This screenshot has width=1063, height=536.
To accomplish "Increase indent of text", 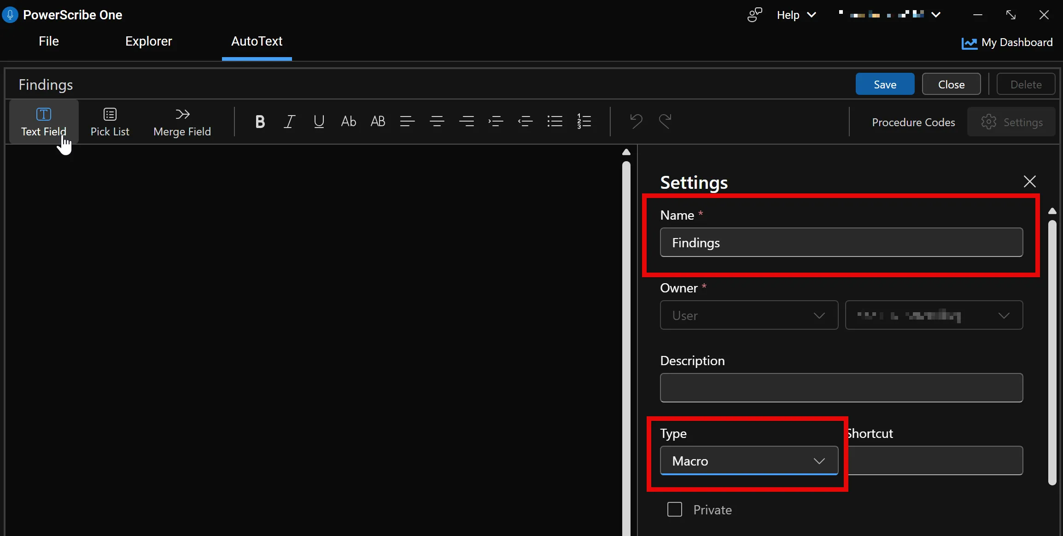I will click(x=496, y=122).
